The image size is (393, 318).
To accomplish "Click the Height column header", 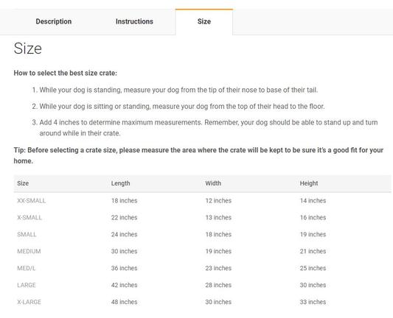I will coord(309,183).
